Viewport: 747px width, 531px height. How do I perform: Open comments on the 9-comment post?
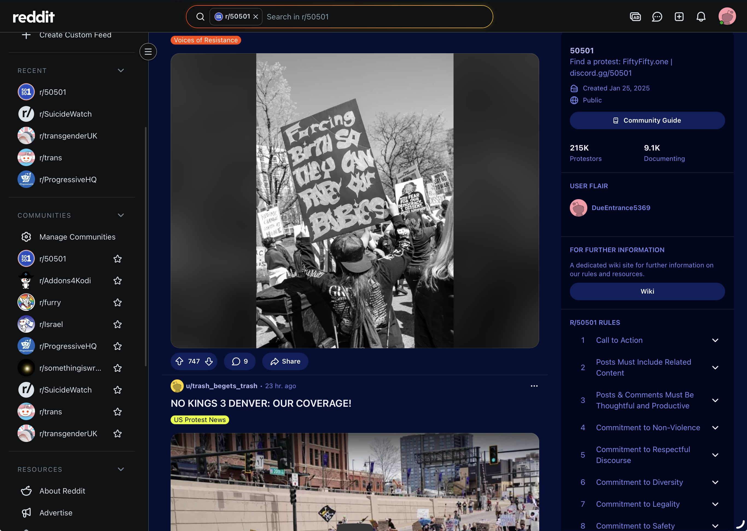[x=240, y=361]
